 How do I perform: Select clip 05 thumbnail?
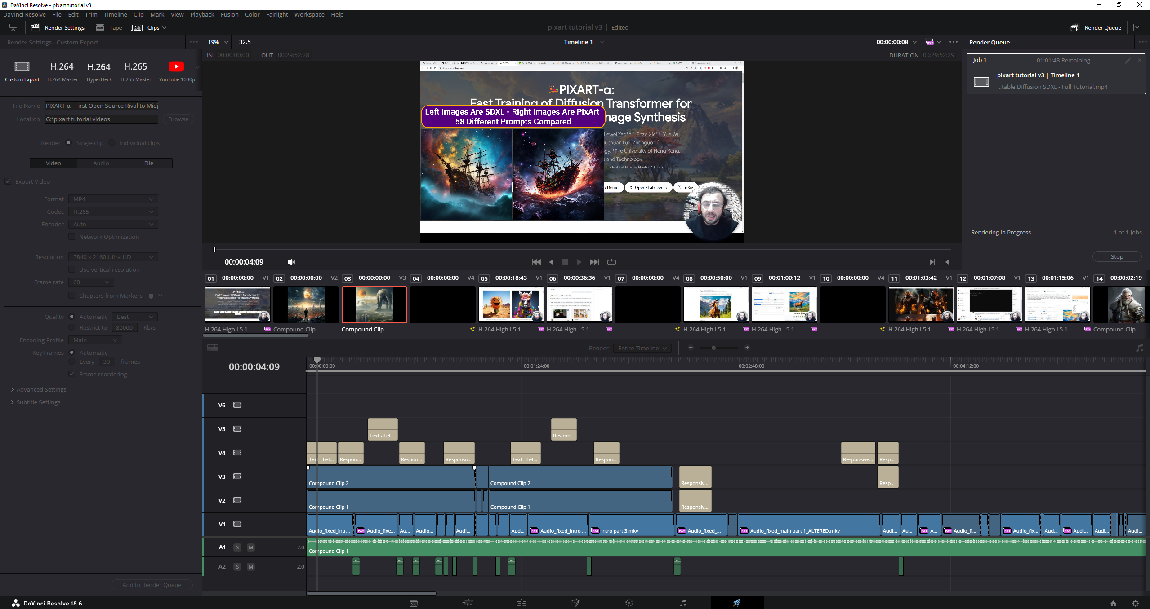click(511, 304)
